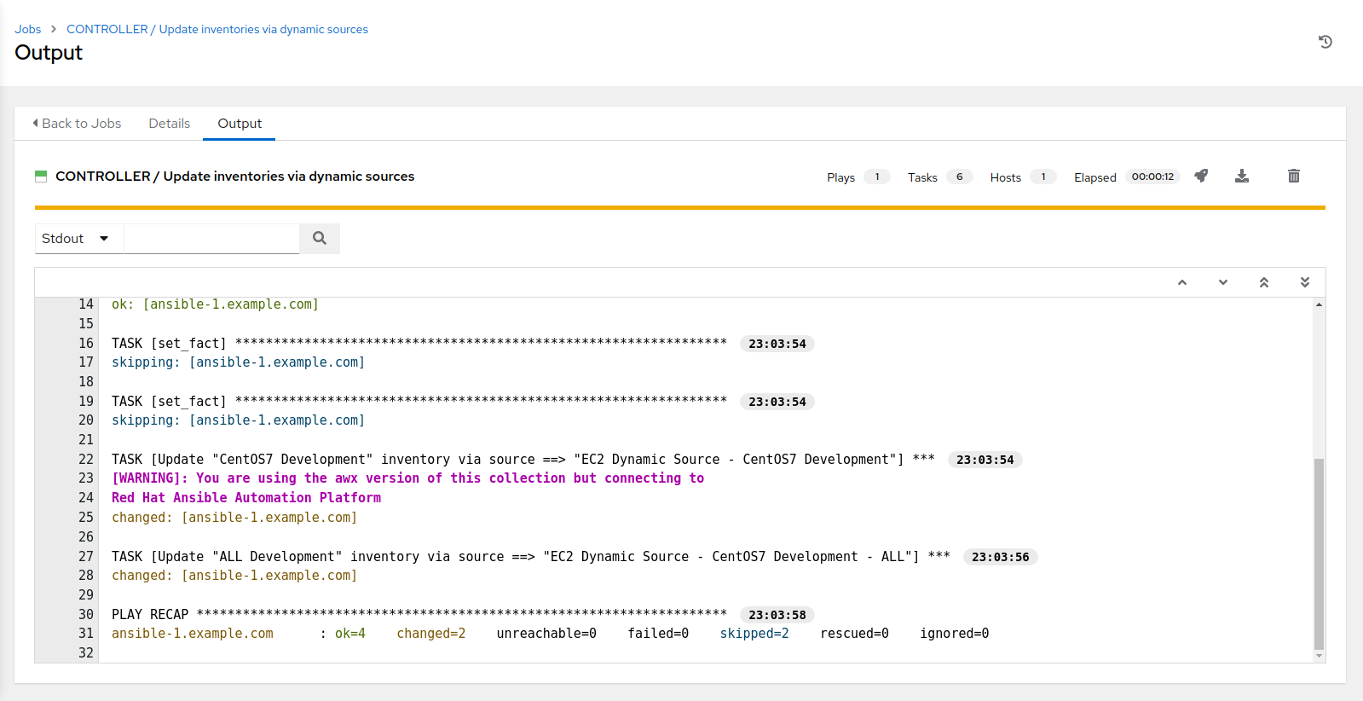Click the ok=4 recap value
The height and width of the screenshot is (701, 1363).
click(350, 634)
